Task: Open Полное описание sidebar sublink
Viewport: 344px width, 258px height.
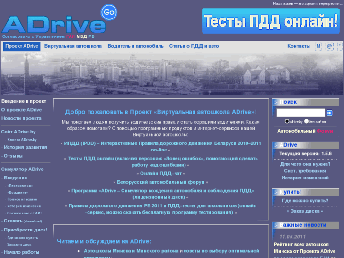Action: [x=22, y=199]
